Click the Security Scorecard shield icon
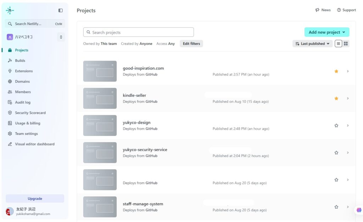363x222 pixels. 10,113
